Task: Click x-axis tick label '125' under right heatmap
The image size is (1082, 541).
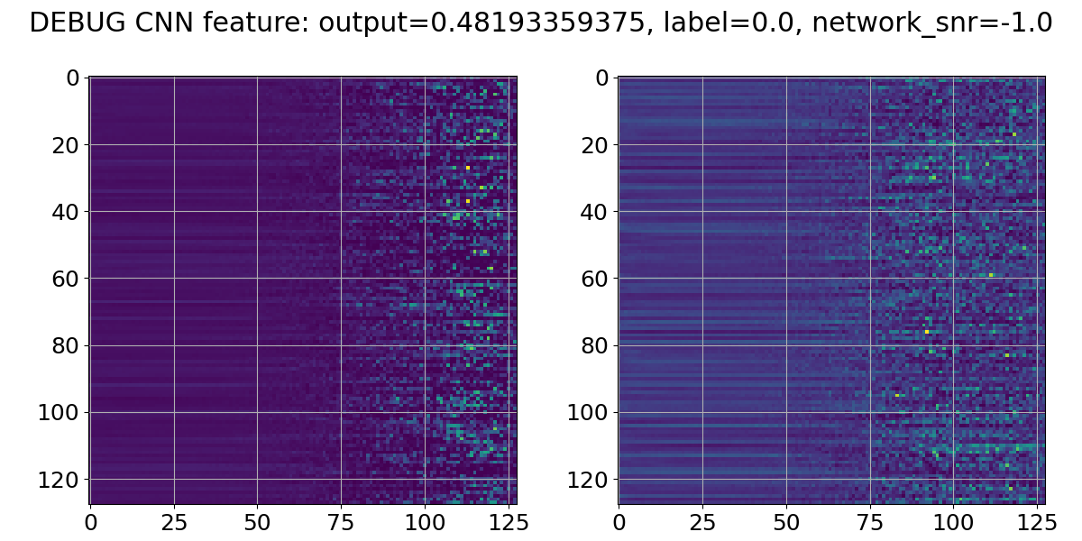Action: [1037, 522]
